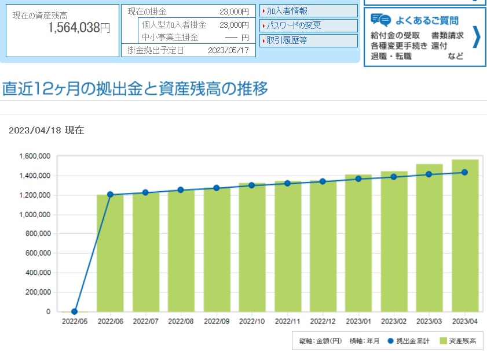Click the 個人型加入者掛金 row value 23,000円
The width and height of the screenshot is (487, 357).
tap(234, 25)
